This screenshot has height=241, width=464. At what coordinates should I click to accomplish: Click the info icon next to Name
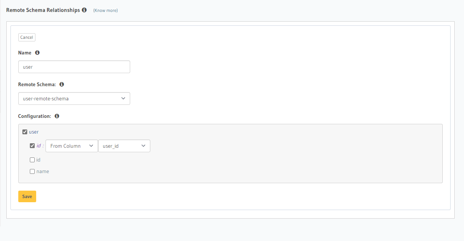(x=37, y=53)
